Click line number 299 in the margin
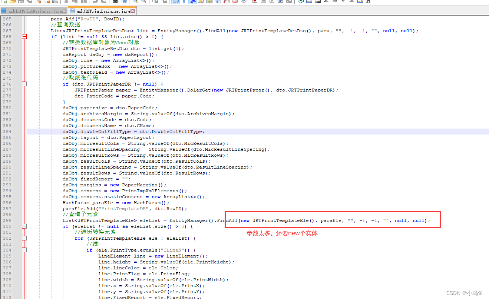 pyautogui.click(x=7, y=220)
